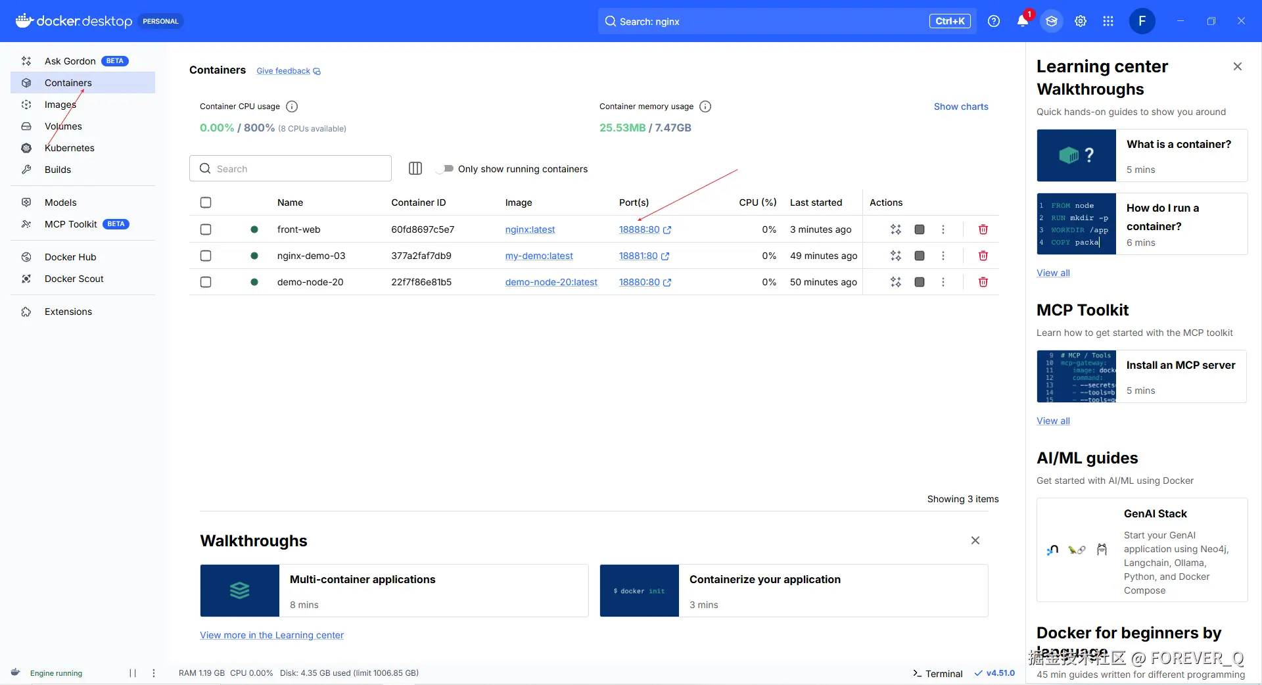This screenshot has height=685, width=1262.
Task: Open Extensions in the sidebar
Action: click(x=83, y=312)
